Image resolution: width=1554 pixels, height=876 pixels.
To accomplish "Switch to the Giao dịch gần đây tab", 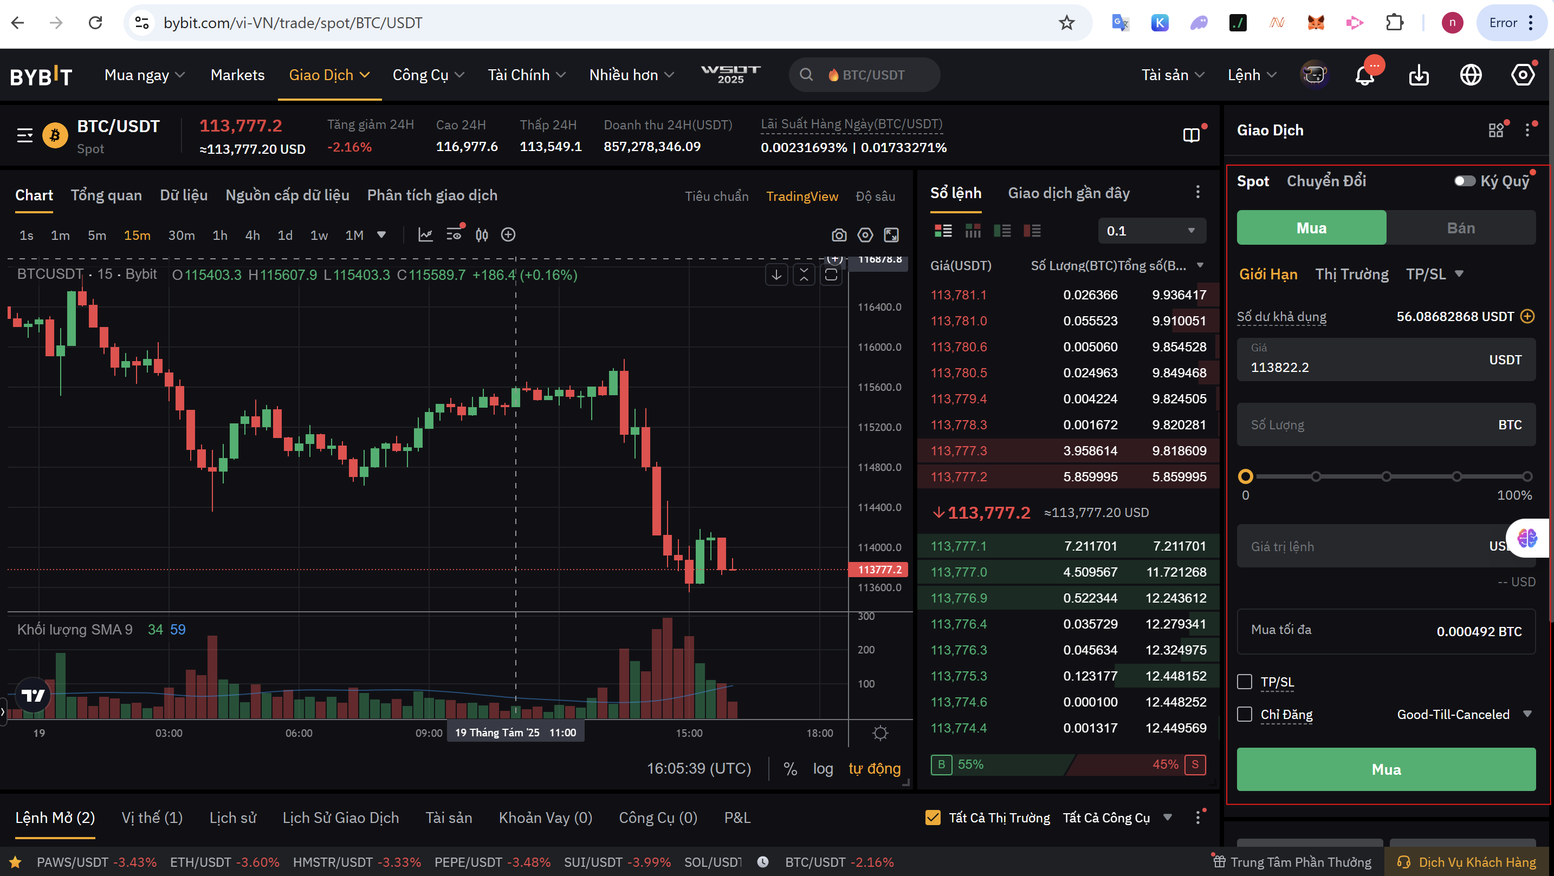I will [1069, 193].
